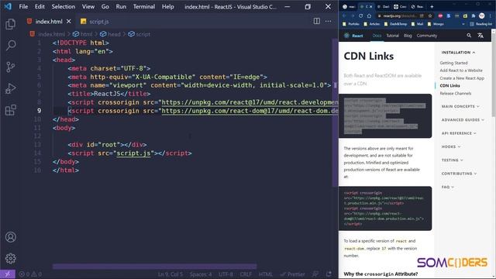Close the index.html editor tab
Image resolution: width=496 pixels, height=279 pixels.
pyautogui.click(x=69, y=22)
